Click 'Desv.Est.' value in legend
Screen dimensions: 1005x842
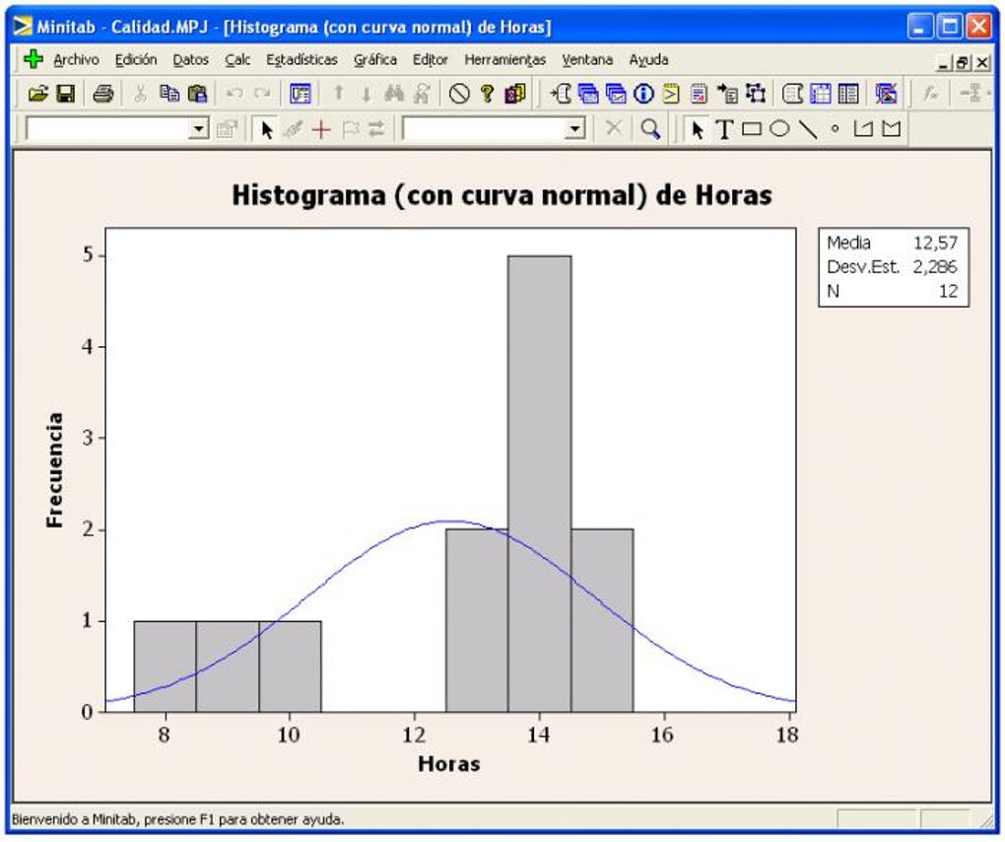coord(935,267)
